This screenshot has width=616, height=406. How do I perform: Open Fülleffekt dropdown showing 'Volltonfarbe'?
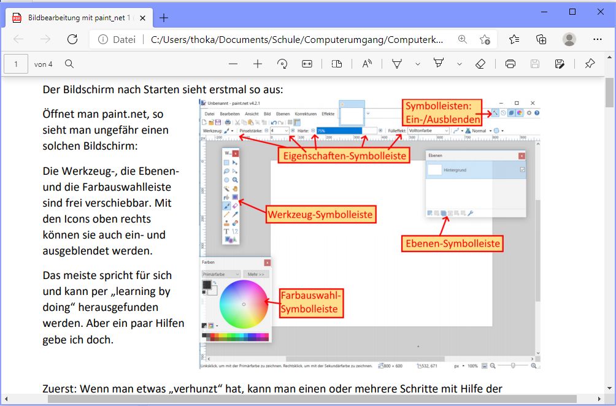pos(428,131)
